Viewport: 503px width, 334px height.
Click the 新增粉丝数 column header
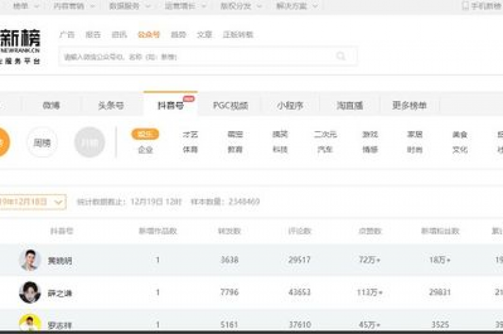(x=440, y=231)
